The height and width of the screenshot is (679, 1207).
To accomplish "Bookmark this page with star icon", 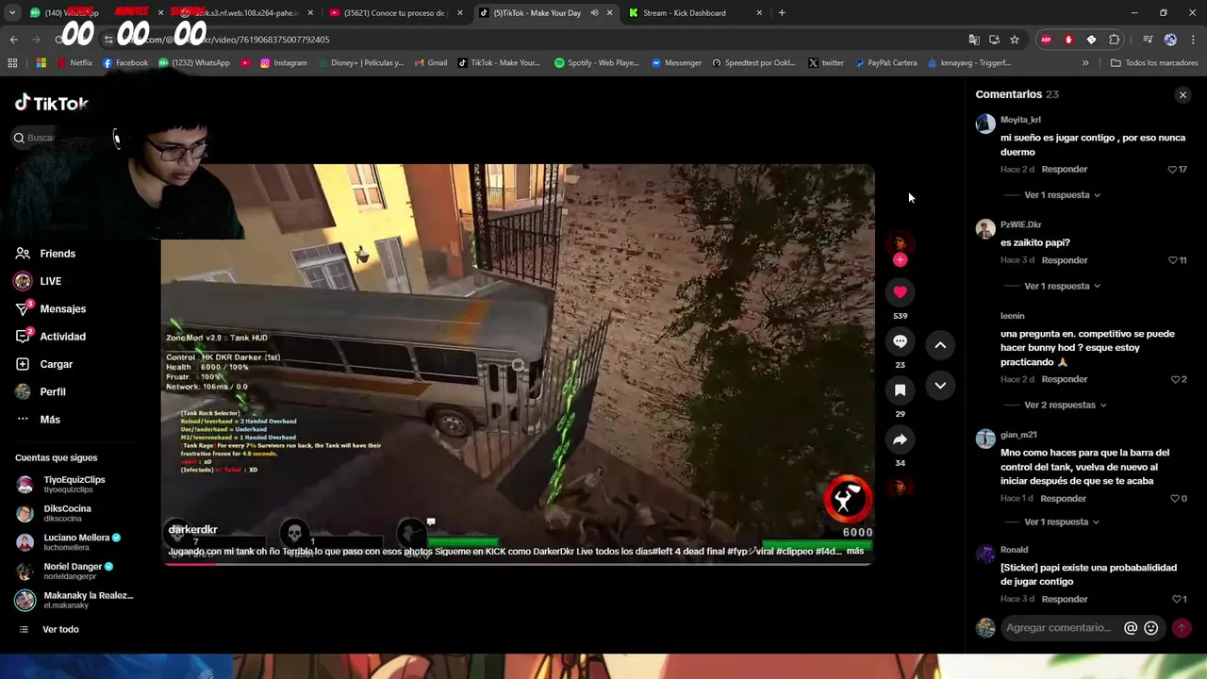I will pos(1015,40).
